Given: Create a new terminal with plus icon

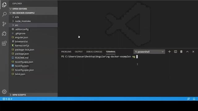Looking at the screenshot, I should 169,51.
